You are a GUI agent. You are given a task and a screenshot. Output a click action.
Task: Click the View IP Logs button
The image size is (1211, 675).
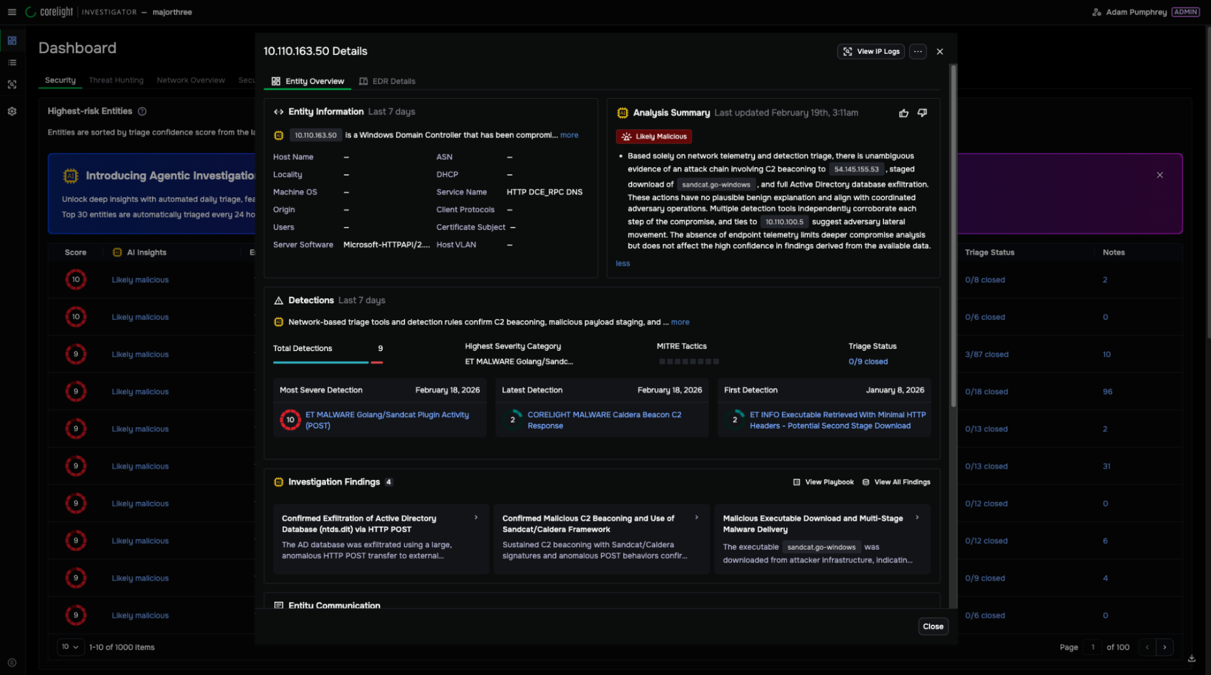(x=871, y=51)
